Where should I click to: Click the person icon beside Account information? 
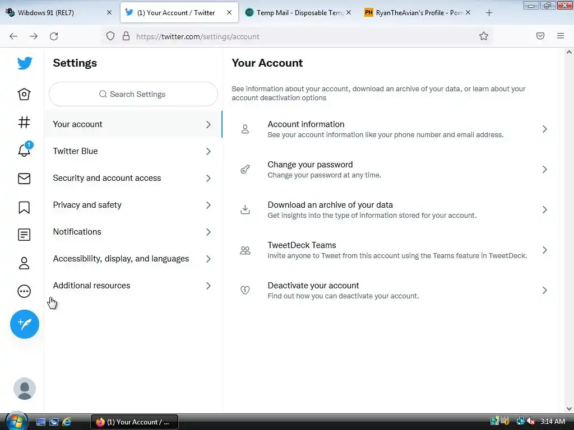[x=245, y=129]
